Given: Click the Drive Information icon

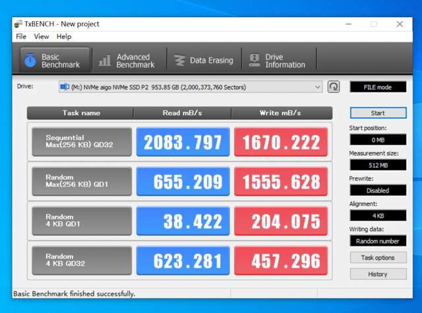Looking at the screenshot, I should (x=255, y=60).
